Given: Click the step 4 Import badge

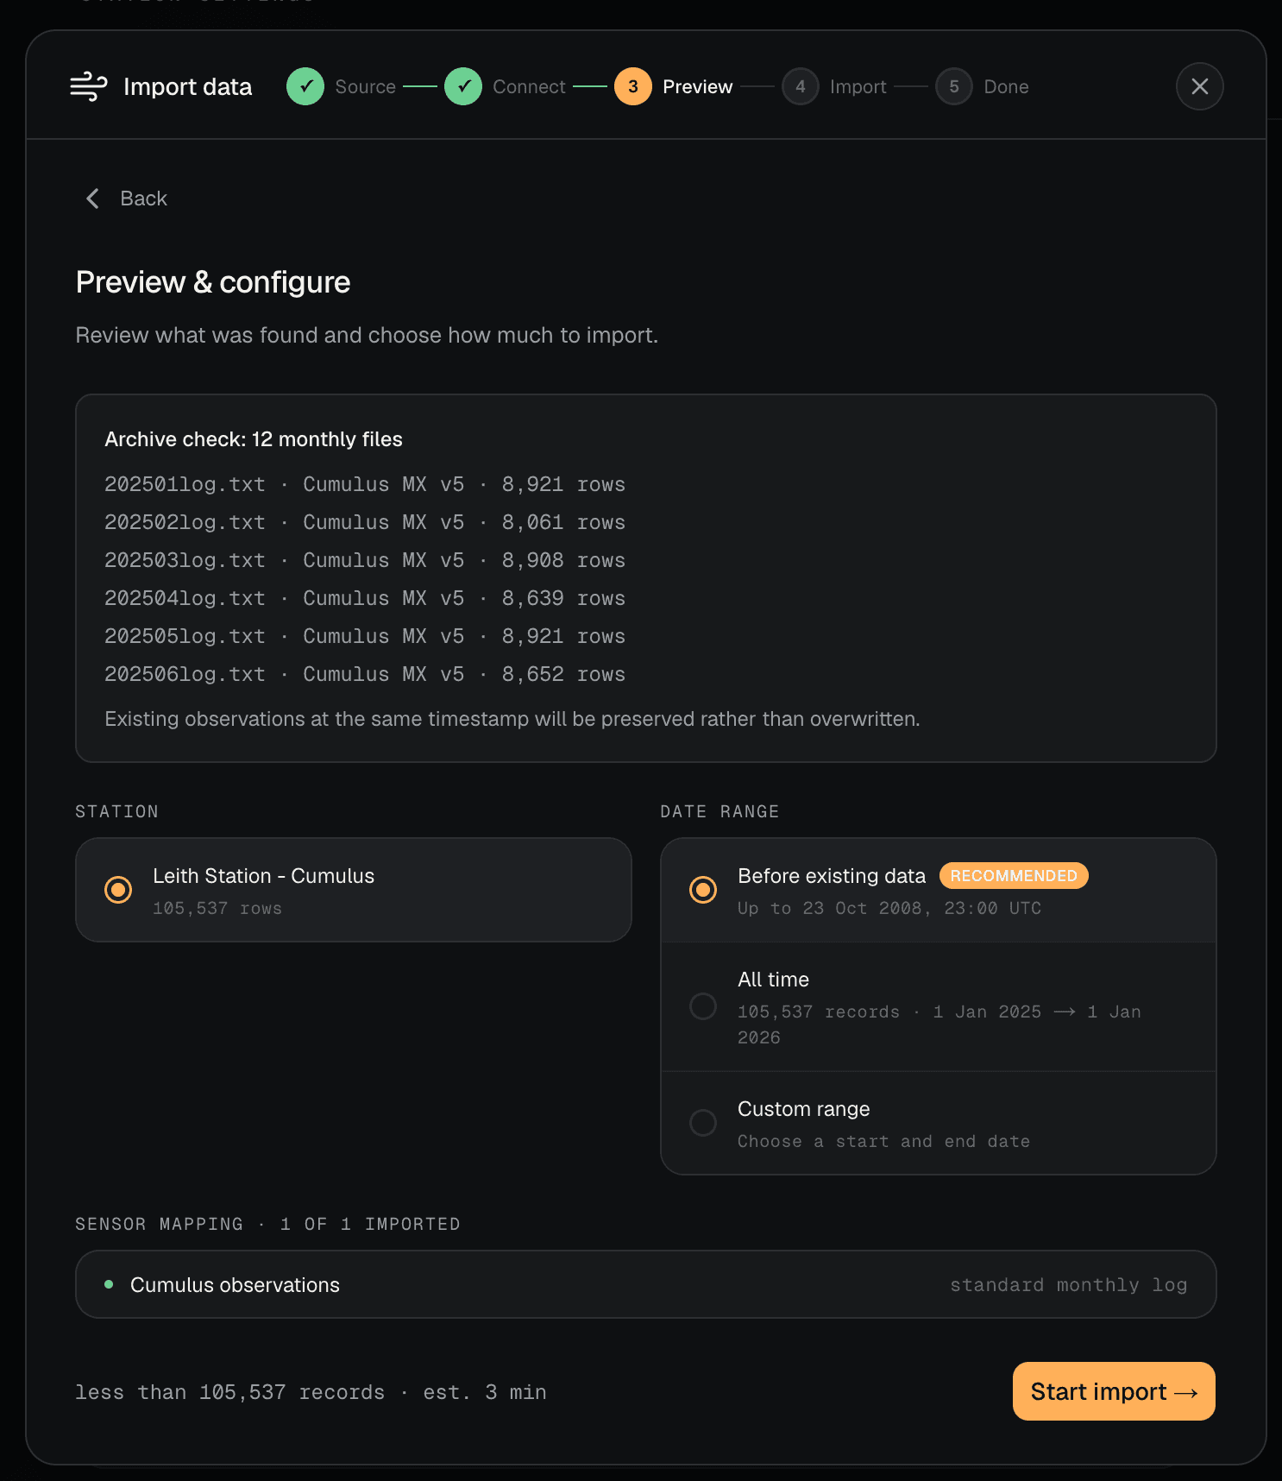Looking at the screenshot, I should point(801,86).
